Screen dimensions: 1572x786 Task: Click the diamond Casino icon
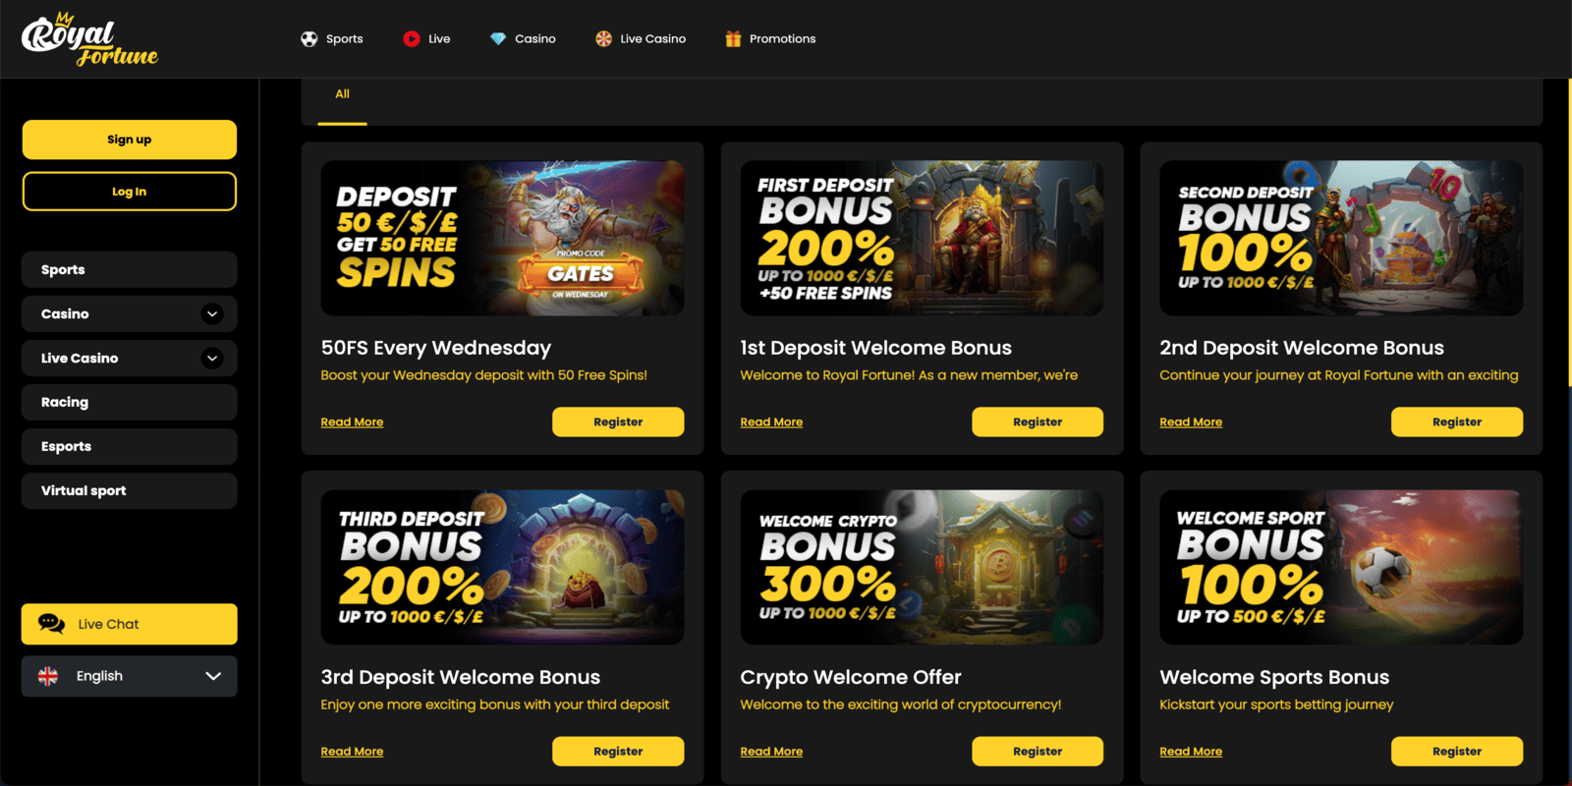pos(498,39)
